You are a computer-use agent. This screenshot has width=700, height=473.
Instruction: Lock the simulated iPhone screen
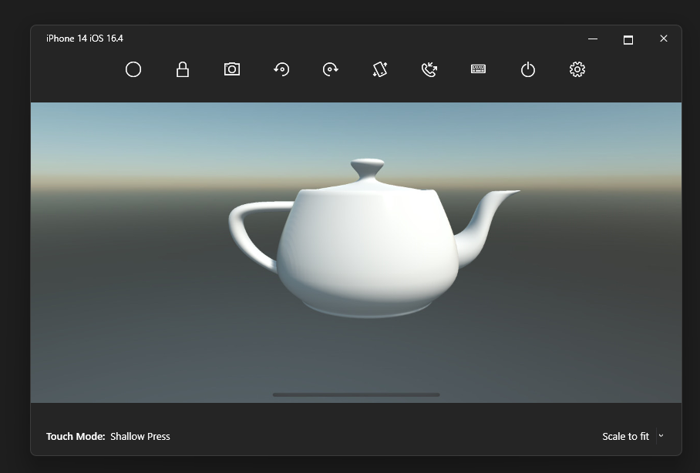(183, 70)
